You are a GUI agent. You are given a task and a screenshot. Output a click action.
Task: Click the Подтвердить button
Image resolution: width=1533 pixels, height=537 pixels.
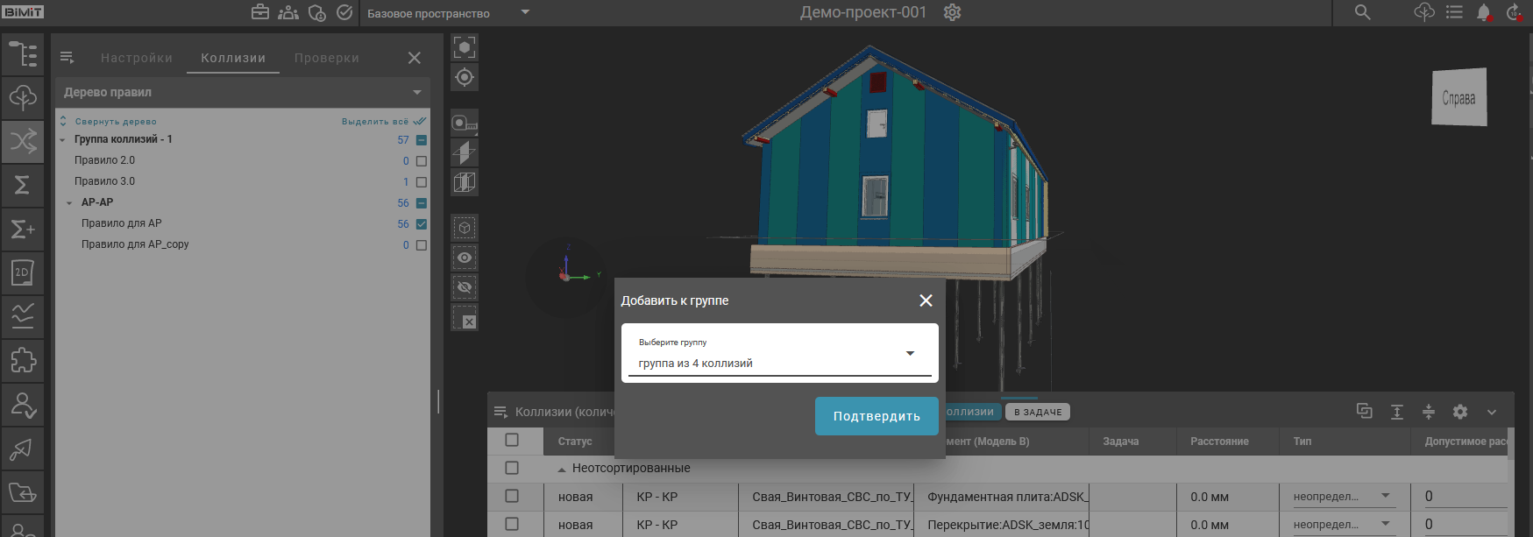click(877, 416)
